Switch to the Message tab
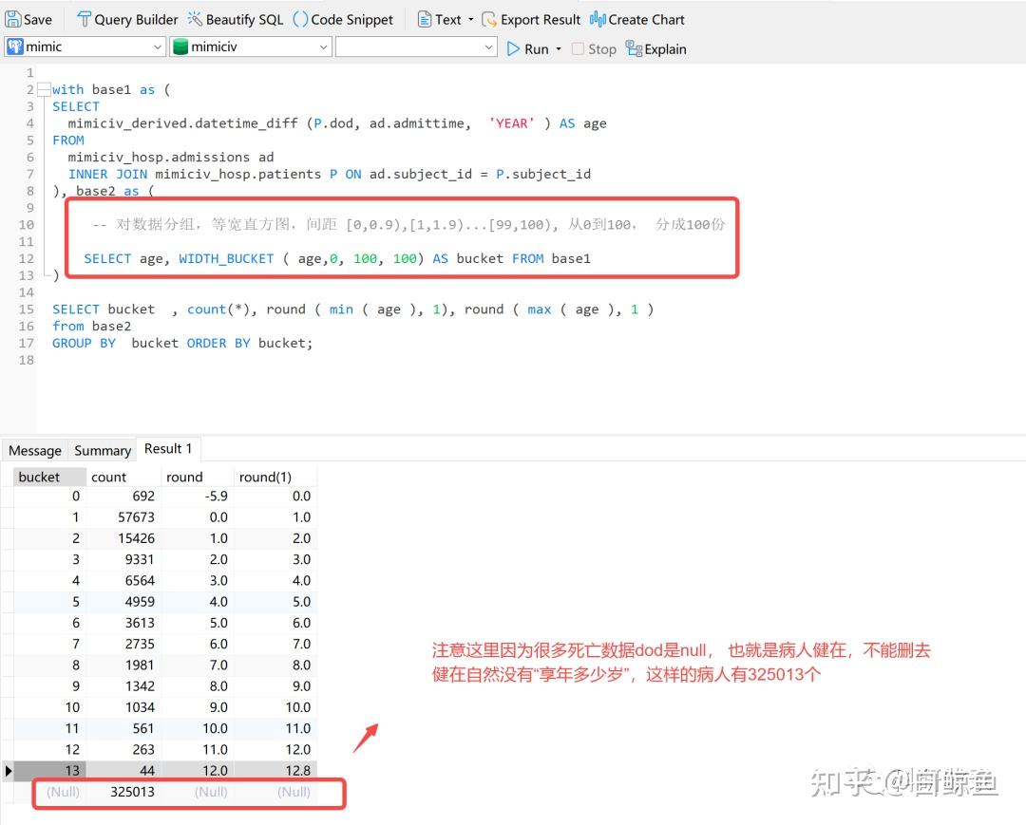The width and height of the screenshot is (1026, 825). [x=34, y=450]
